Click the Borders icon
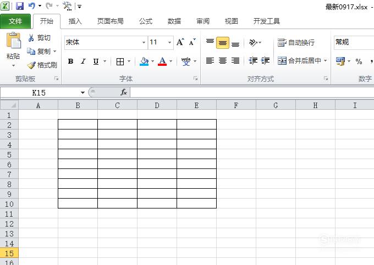The height and width of the screenshot is (265, 374). [120, 61]
